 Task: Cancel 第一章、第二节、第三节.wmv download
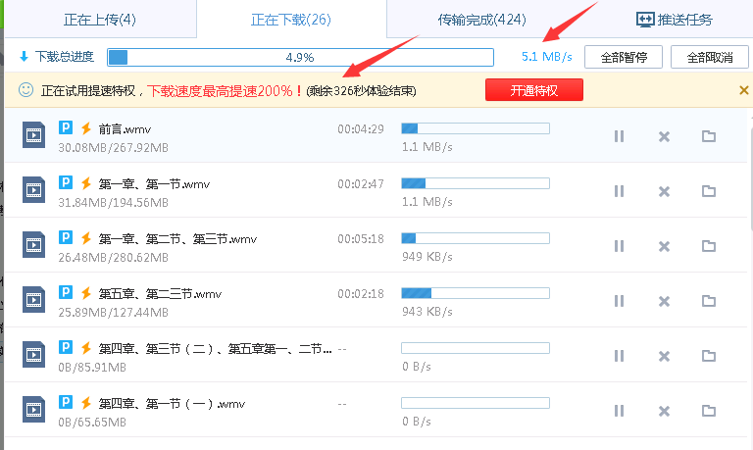(664, 246)
